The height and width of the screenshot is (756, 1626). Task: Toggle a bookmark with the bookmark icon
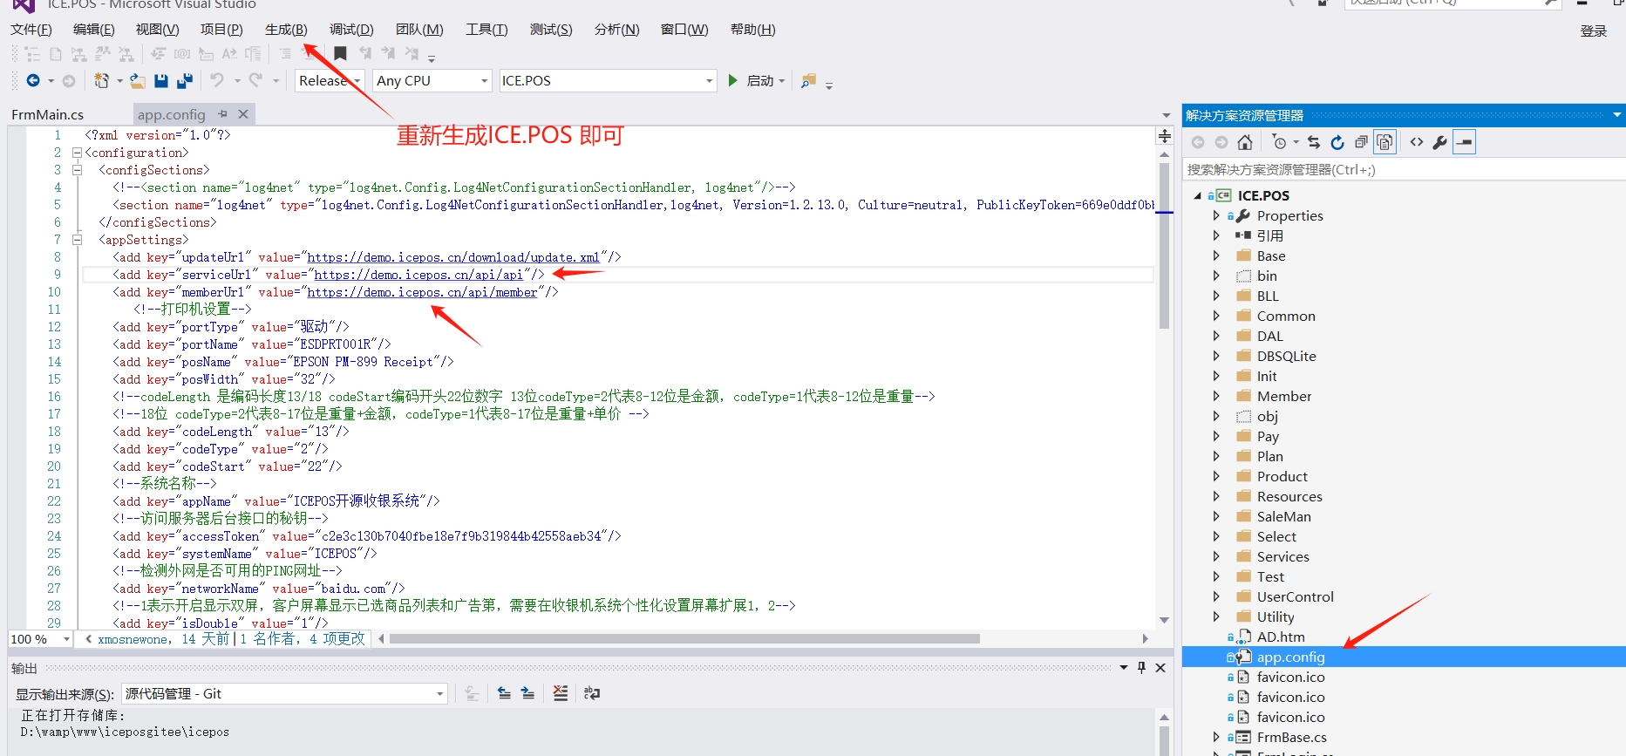point(341,54)
